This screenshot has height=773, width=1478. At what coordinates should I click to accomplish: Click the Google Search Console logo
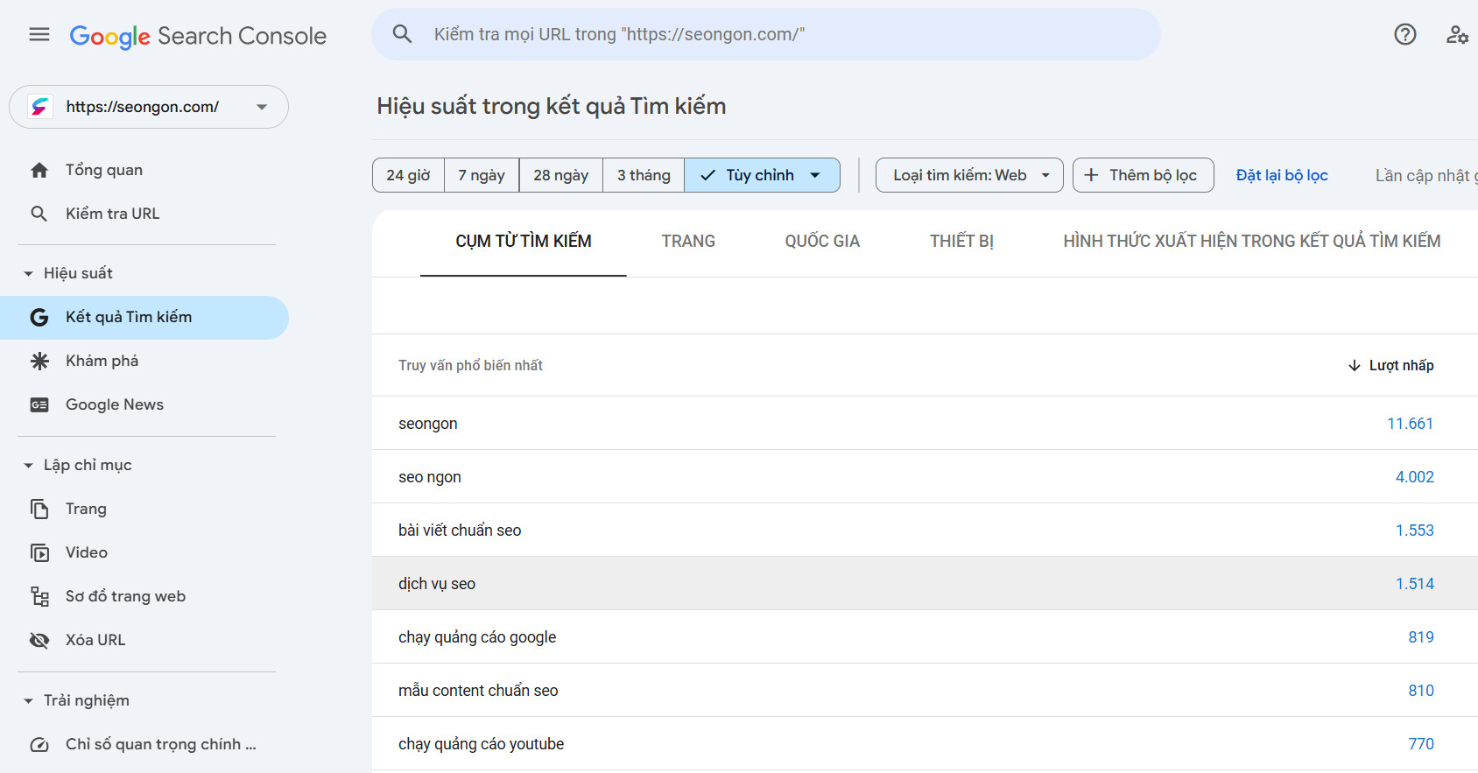[x=198, y=36]
